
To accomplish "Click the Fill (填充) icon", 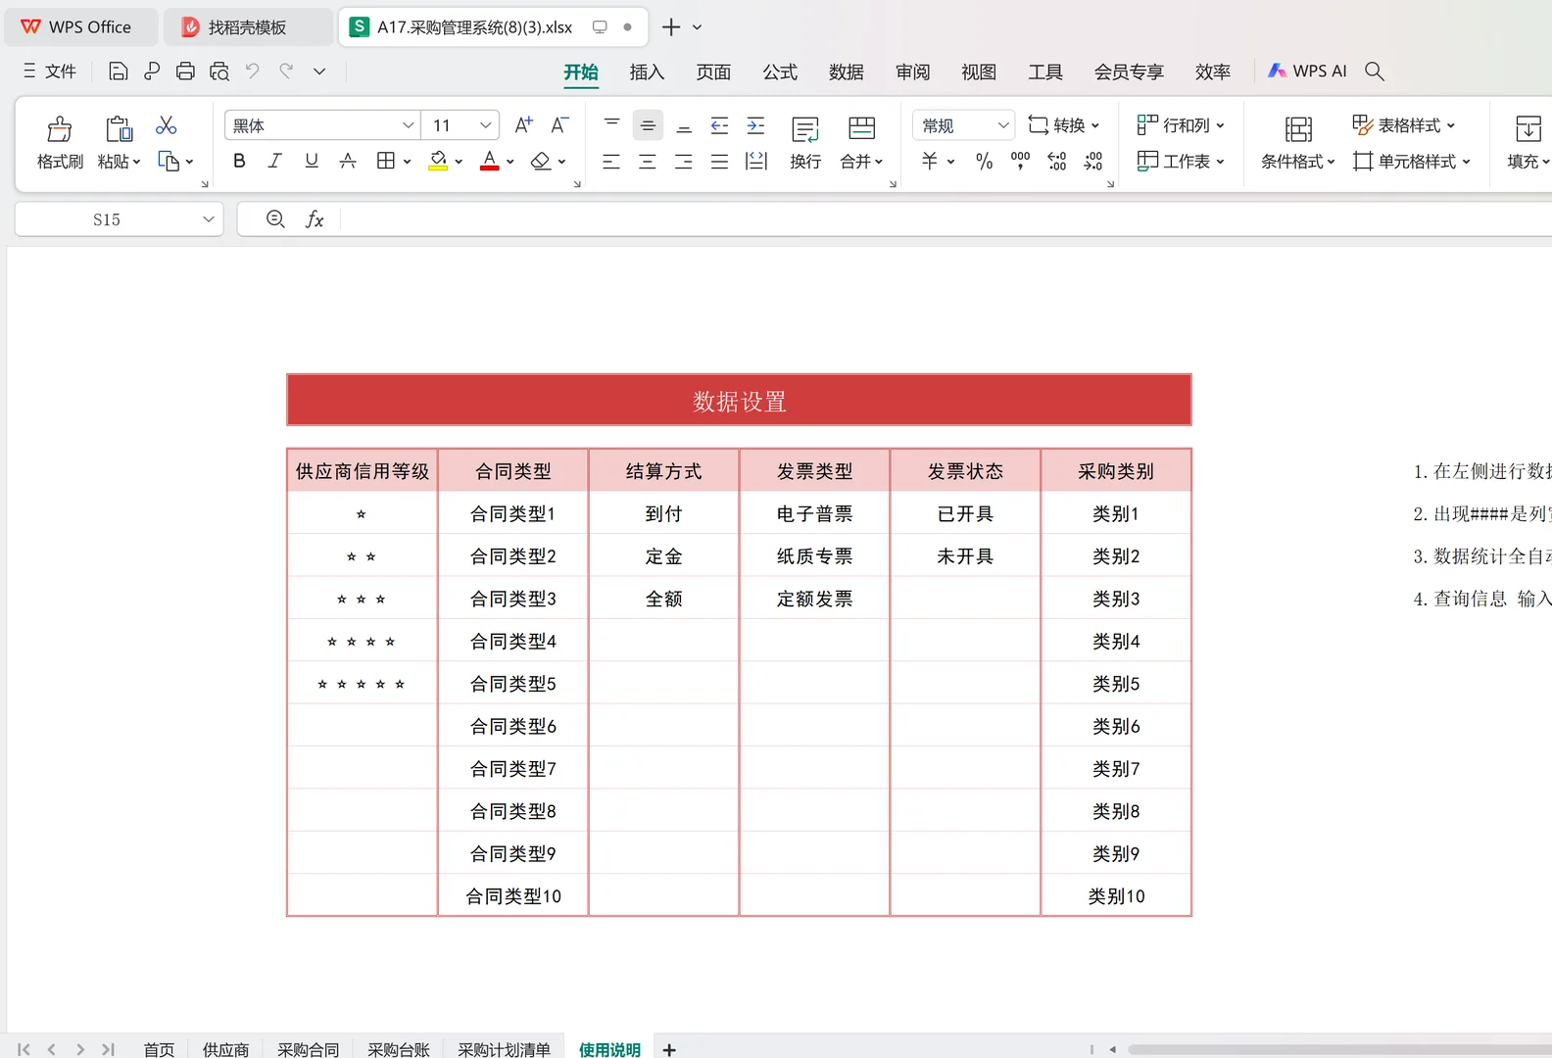I will pyautogui.click(x=1528, y=128).
